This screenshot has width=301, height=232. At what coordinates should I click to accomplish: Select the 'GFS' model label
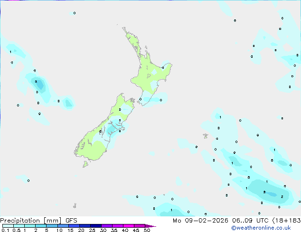coord(71,221)
